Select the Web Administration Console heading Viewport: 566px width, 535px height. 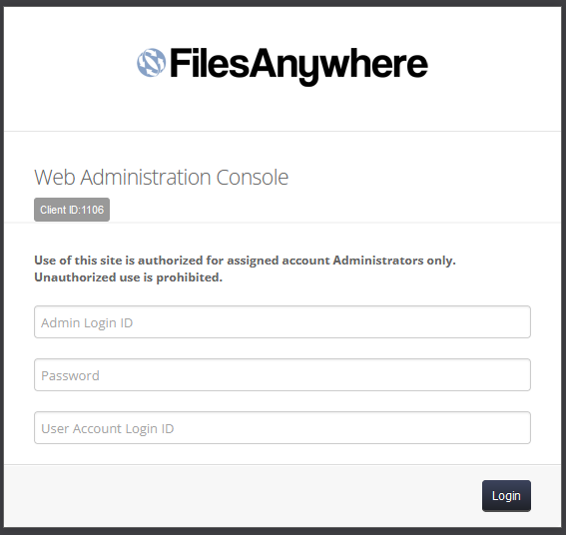162,178
